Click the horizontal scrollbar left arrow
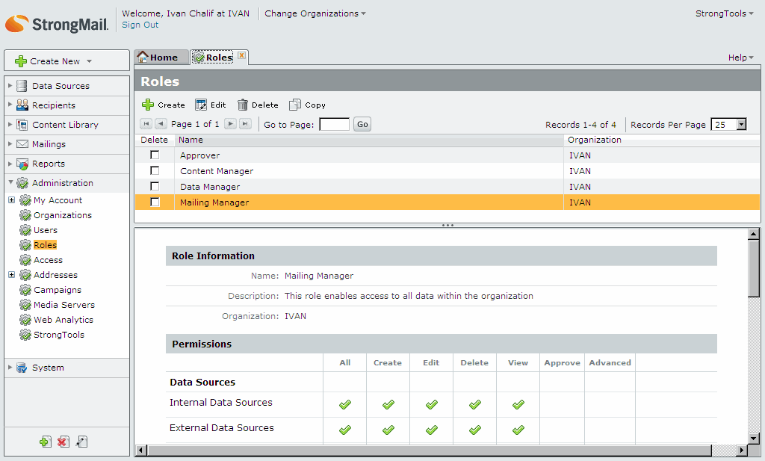This screenshot has height=461, width=765. [140, 450]
